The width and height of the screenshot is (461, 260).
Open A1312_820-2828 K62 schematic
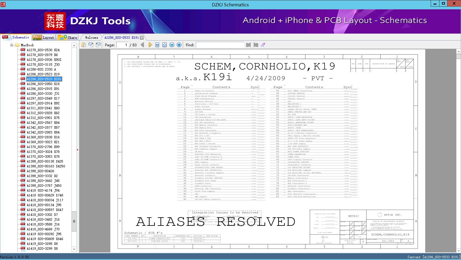43,113
